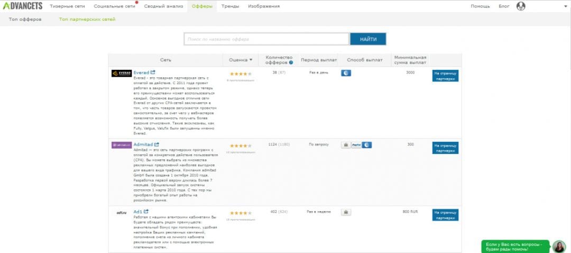Click Ad1 external link icon
Image resolution: width=571 pixels, height=253 pixels.
click(x=146, y=211)
